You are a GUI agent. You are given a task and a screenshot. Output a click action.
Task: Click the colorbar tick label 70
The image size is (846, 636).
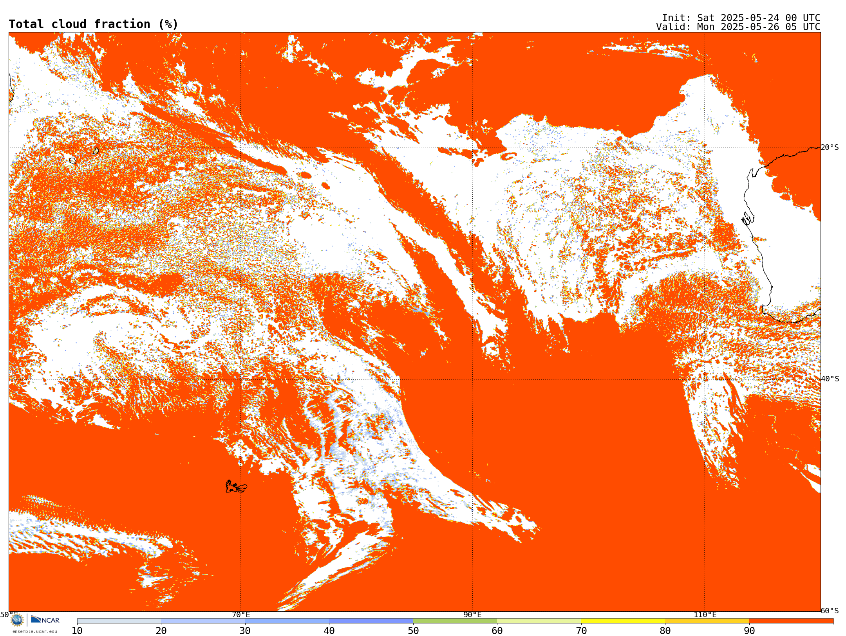(x=581, y=631)
